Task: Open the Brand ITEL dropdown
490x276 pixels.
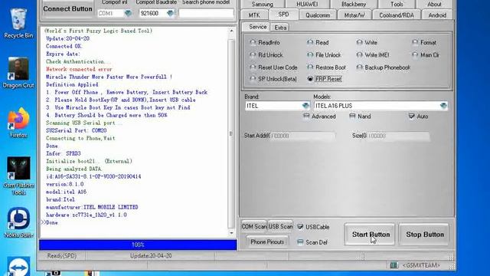Action: tap(305, 106)
